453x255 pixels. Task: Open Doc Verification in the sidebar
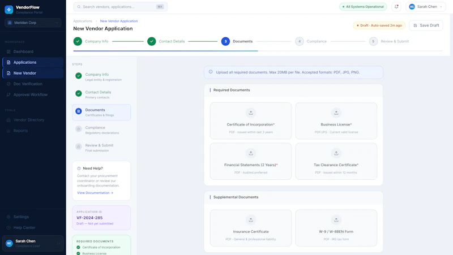(x=33, y=84)
